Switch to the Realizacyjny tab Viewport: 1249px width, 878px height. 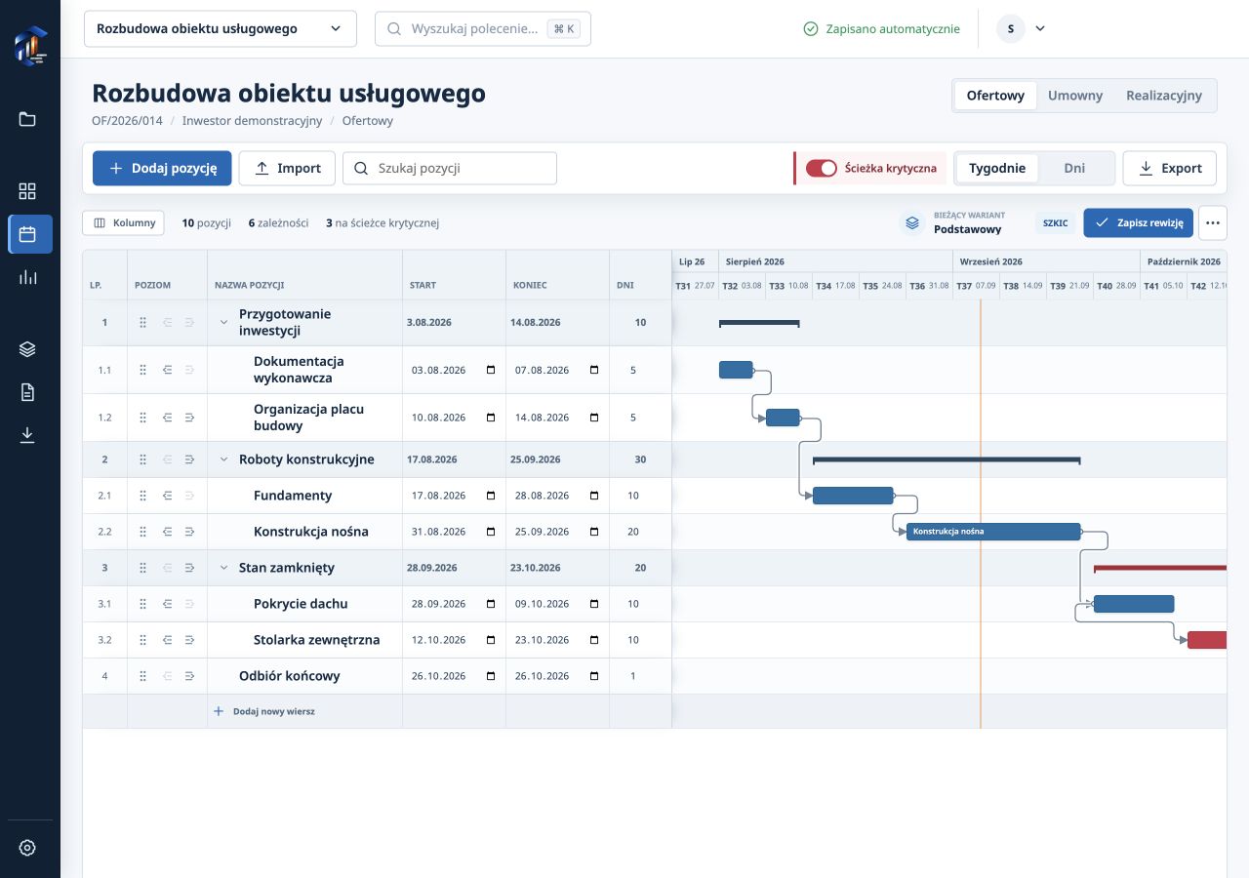coord(1164,96)
